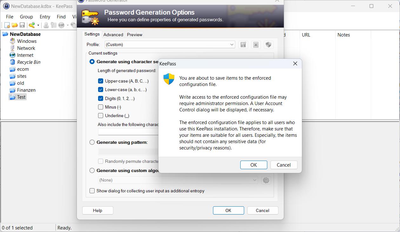Switch to the Preview tab
The image size is (400, 232).
tap(134, 35)
